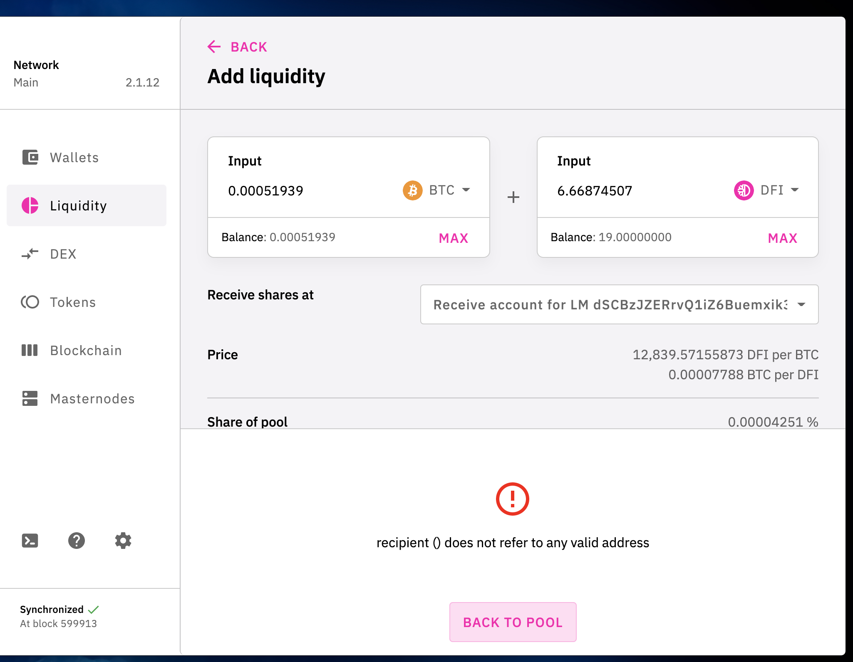Click the Bitcoin logo icon
The width and height of the screenshot is (853, 662).
coord(413,190)
